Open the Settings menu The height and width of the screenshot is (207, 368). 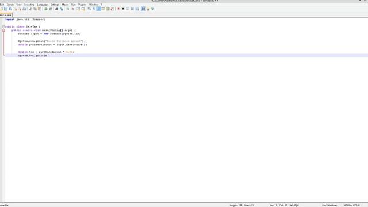click(55, 5)
